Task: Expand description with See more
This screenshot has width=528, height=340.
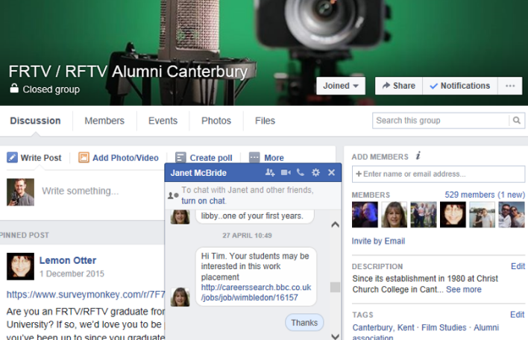Action: pyautogui.click(x=464, y=289)
